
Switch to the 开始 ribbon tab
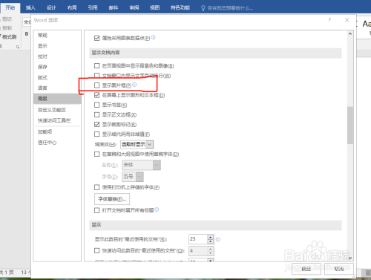tap(10, 7)
